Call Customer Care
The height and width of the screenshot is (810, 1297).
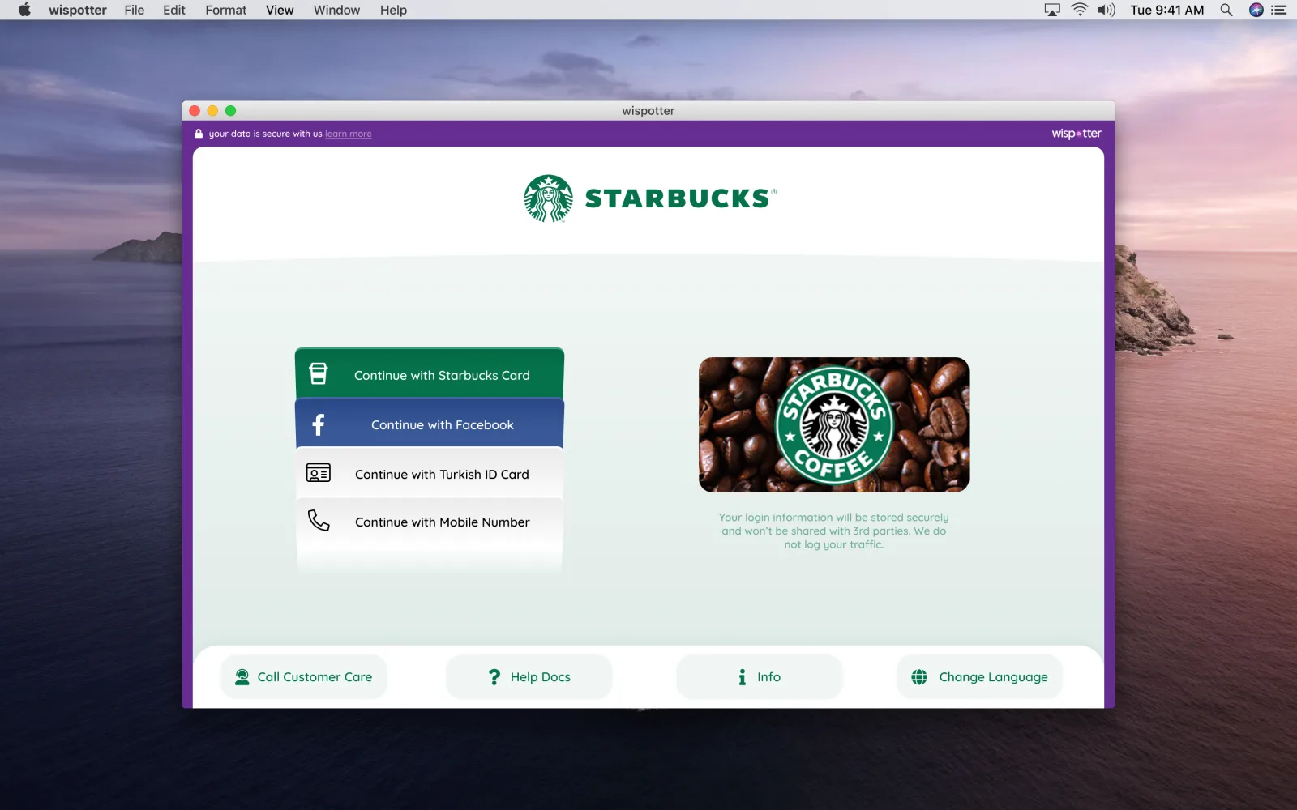[x=304, y=677]
